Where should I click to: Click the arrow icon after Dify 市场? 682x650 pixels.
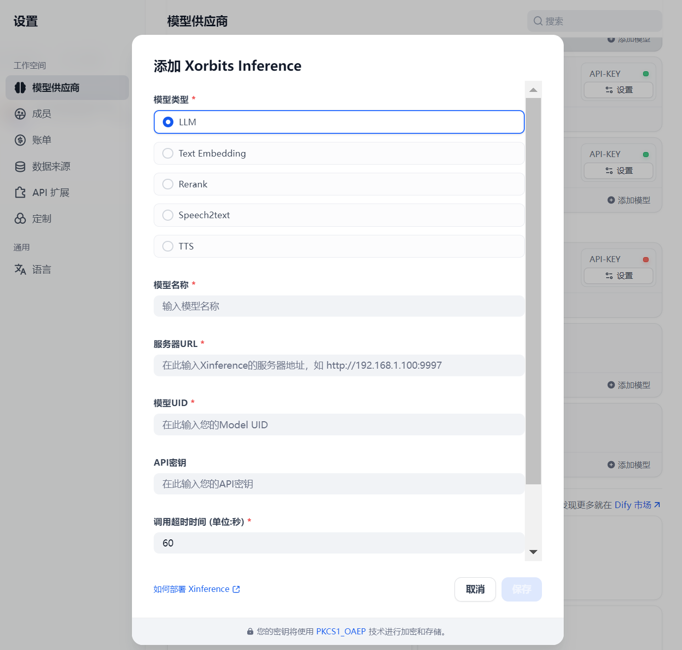coord(657,505)
